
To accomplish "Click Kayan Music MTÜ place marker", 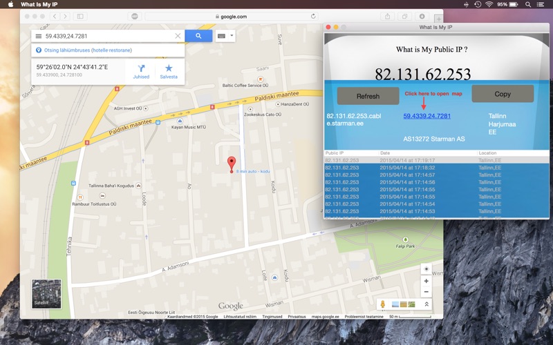I will tap(180, 121).
